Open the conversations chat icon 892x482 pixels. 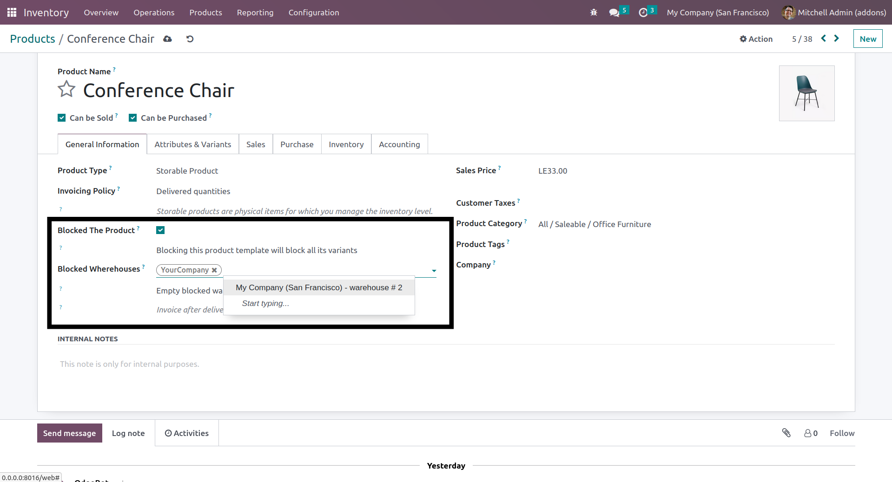pyautogui.click(x=614, y=13)
